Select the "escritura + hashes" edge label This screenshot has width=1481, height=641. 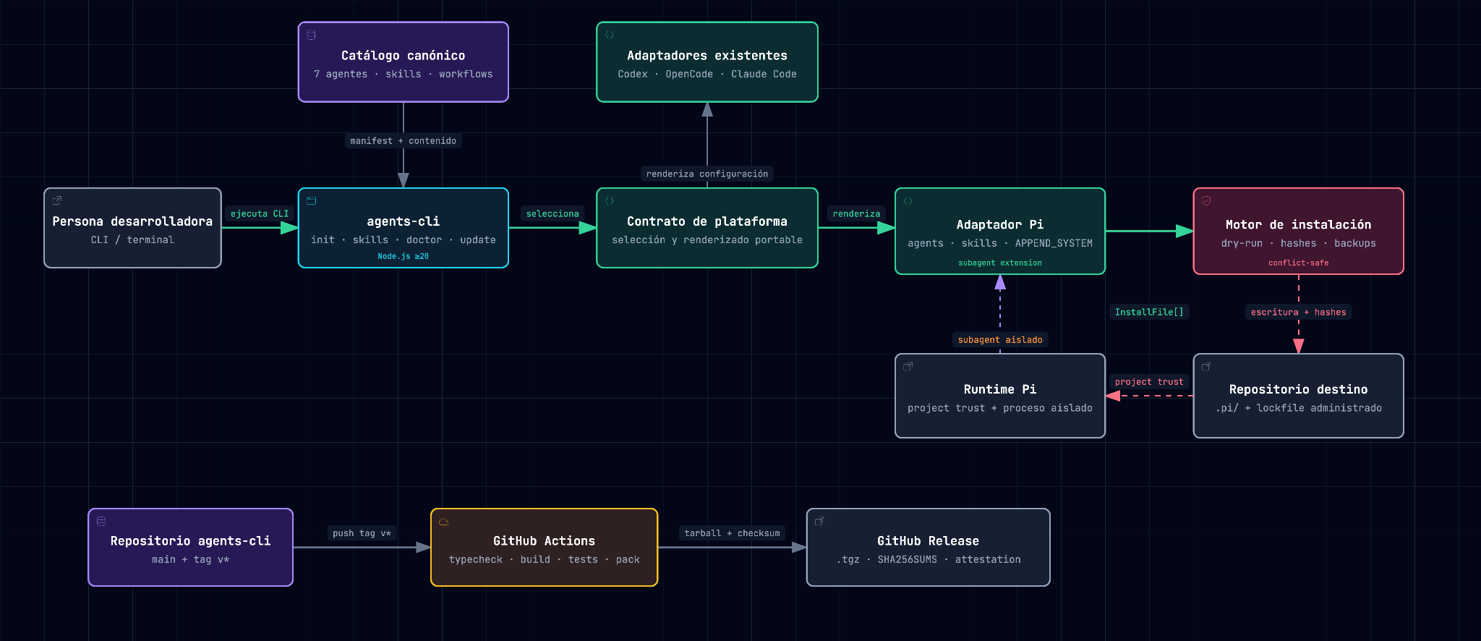(x=1299, y=312)
